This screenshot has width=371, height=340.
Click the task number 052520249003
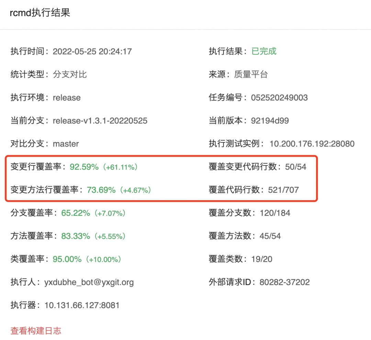[279, 98]
